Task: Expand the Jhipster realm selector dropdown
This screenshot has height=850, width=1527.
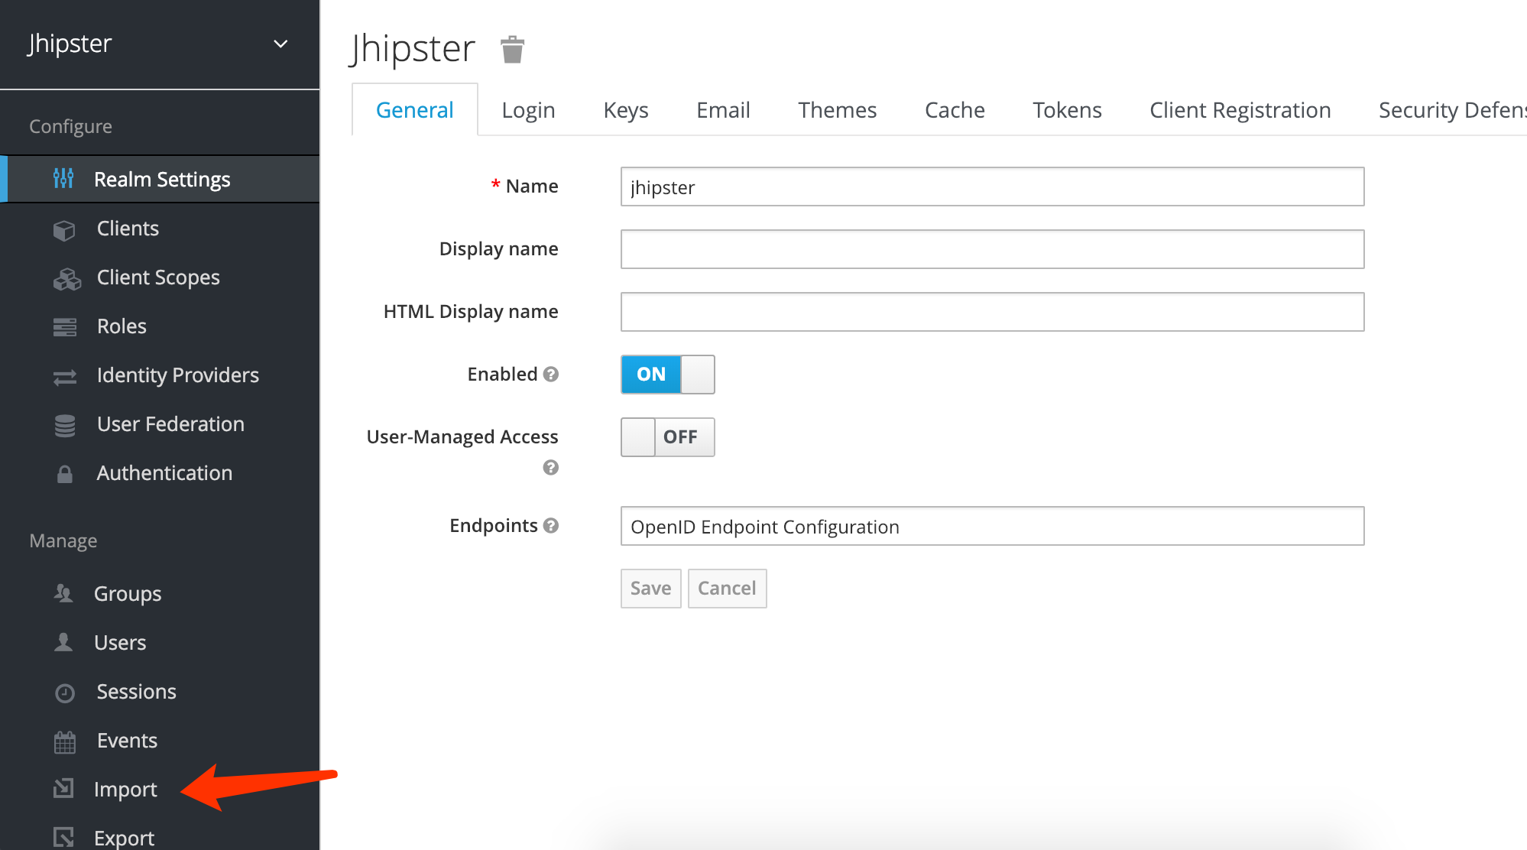Action: (x=280, y=44)
